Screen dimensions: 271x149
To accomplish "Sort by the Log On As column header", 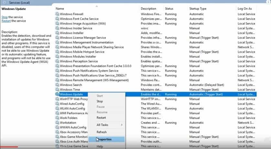I will click(244, 8).
